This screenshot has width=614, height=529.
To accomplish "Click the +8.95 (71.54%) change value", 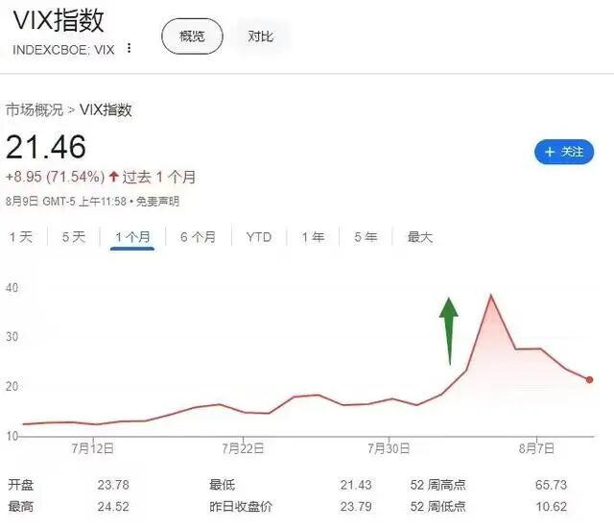I will pos(56,177).
